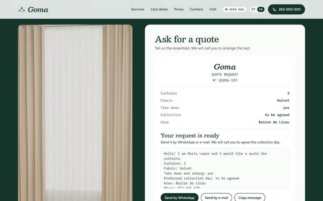Click the Velvet fabric value
Viewport: 323px width, 201px height.
tap(283, 100)
